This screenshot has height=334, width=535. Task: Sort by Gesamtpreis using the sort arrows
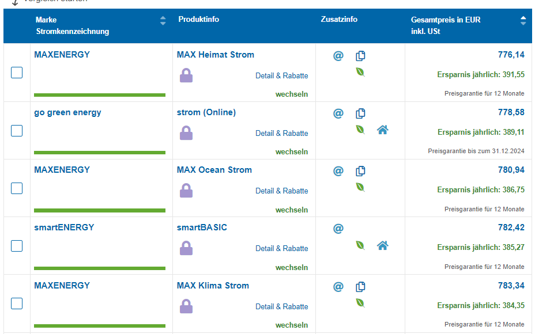(x=523, y=21)
